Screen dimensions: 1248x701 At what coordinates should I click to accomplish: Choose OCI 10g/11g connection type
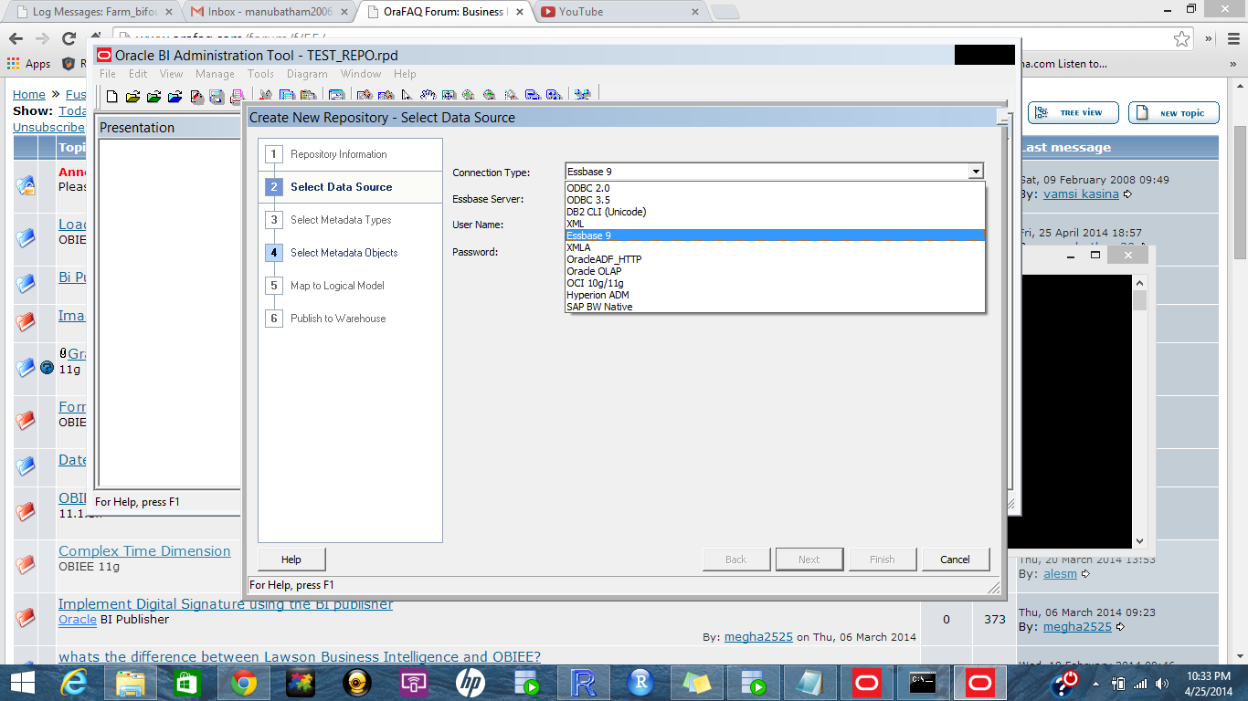tap(775, 283)
